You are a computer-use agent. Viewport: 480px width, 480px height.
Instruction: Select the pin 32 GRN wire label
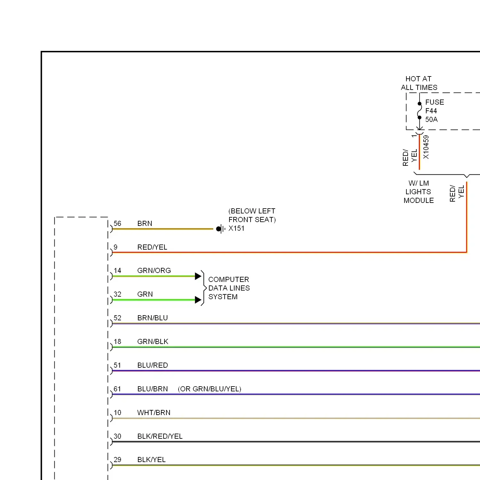point(145,294)
